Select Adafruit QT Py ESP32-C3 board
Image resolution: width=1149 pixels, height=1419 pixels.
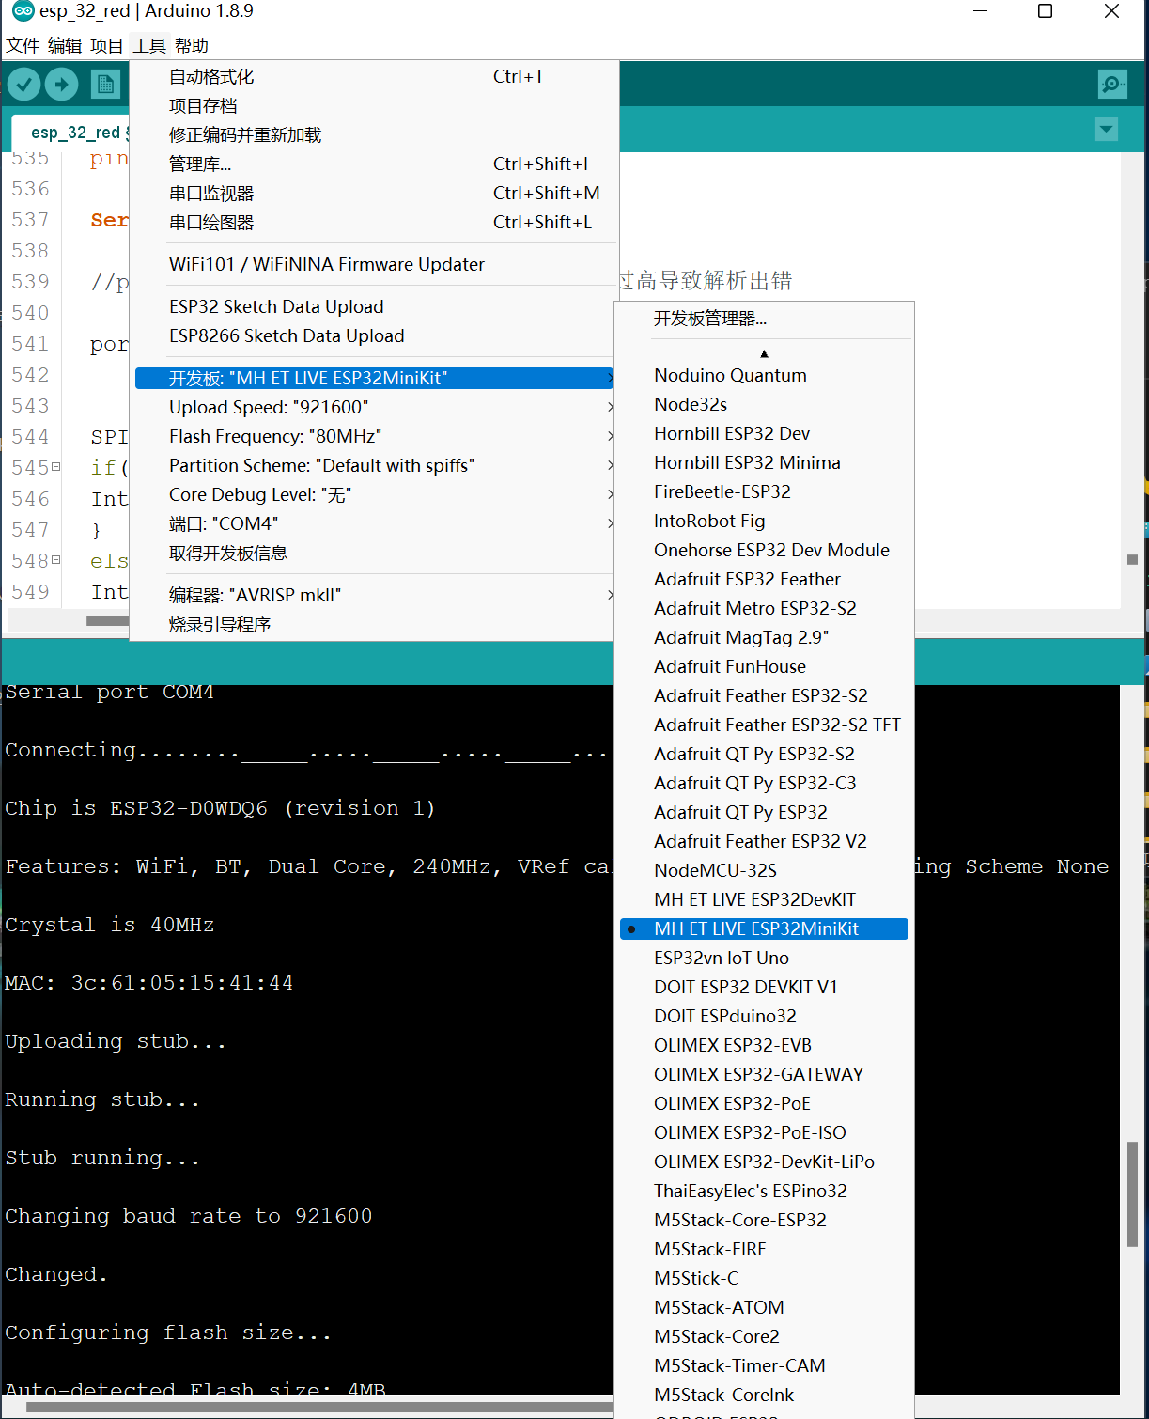click(x=764, y=784)
